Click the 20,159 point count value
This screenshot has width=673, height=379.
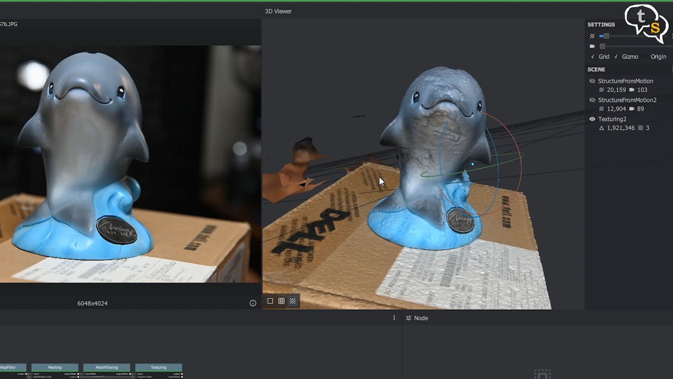tap(616, 90)
